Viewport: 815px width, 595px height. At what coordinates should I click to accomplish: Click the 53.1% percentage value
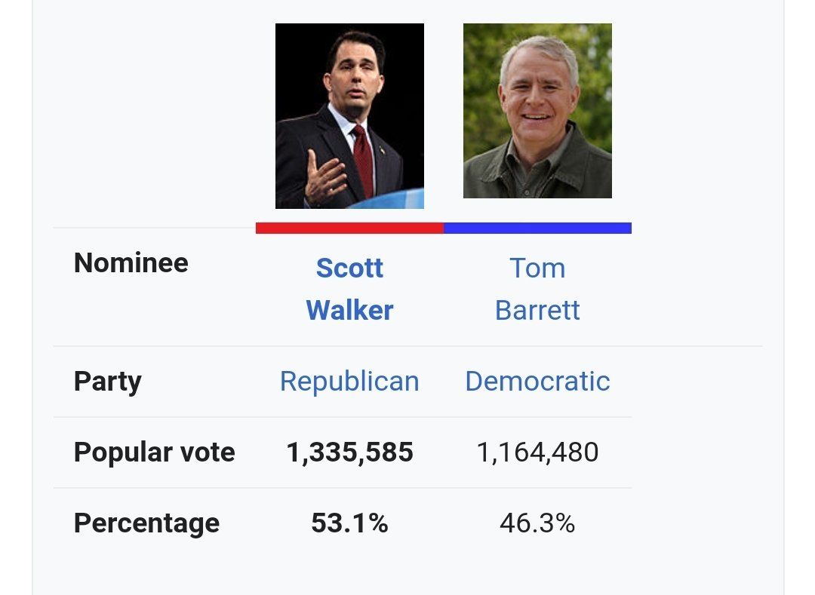pyautogui.click(x=349, y=523)
